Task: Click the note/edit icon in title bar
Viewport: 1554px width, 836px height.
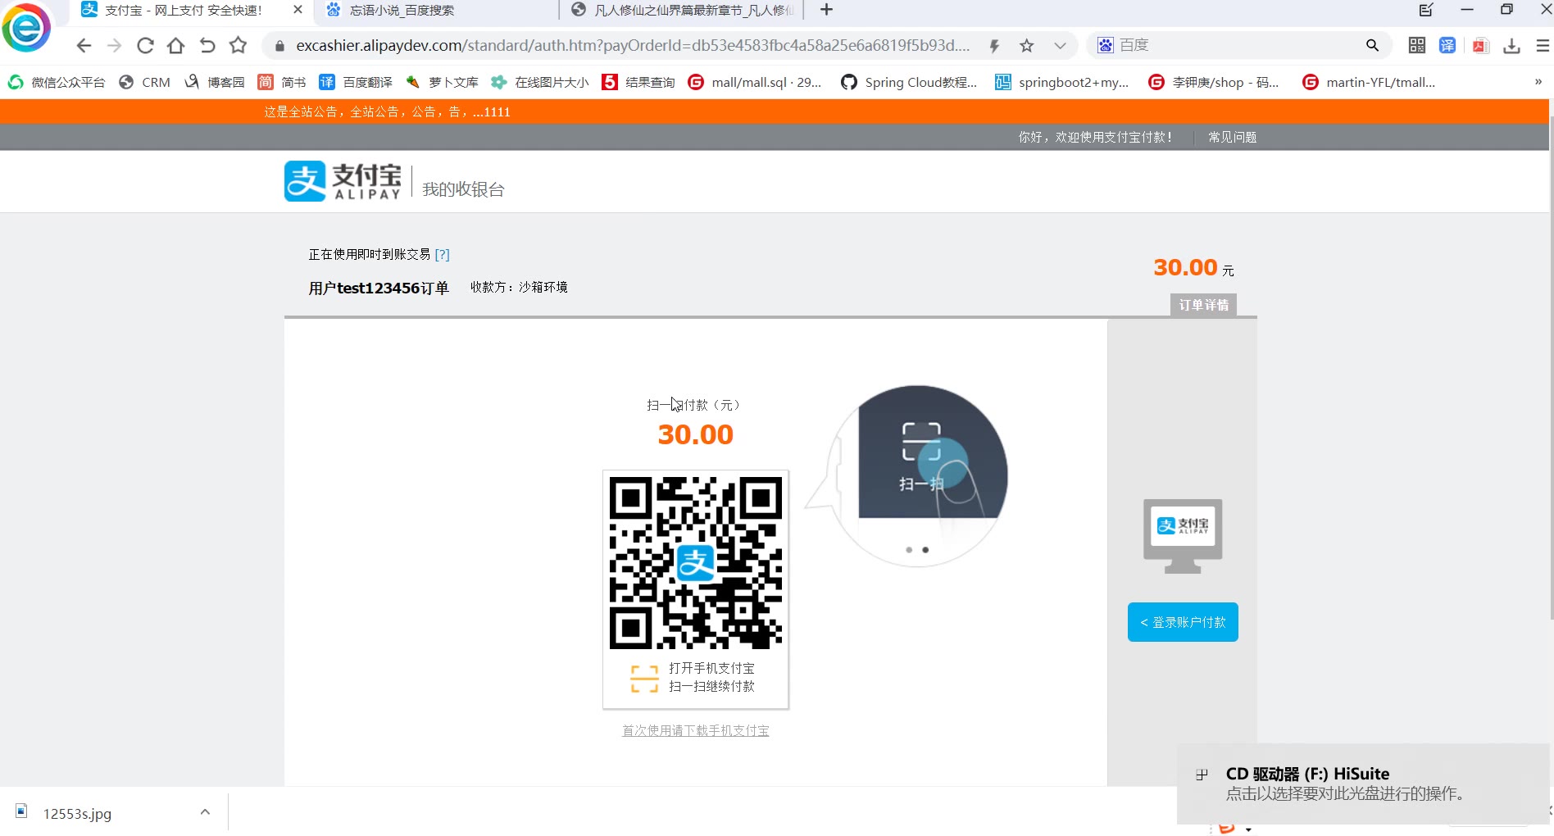Action: (x=1426, y=10)
